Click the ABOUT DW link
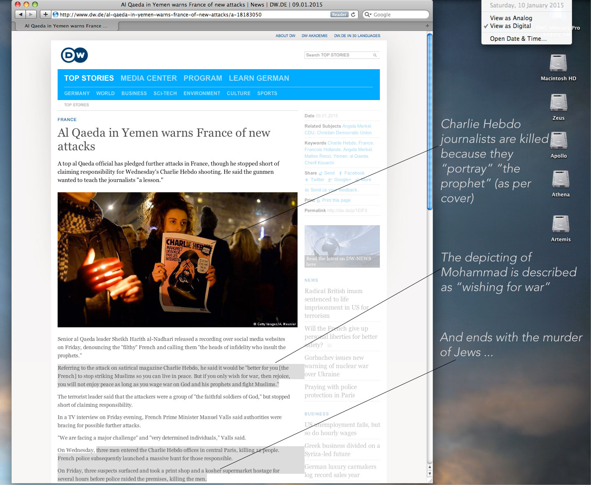 point(286,36)
